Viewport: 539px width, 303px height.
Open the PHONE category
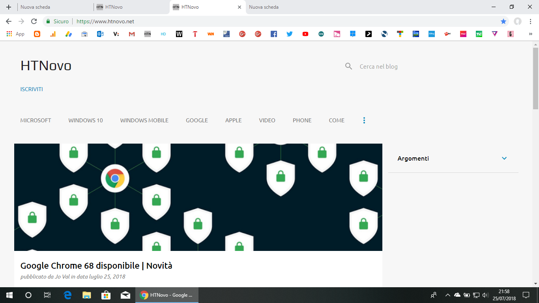(x=302, y=120)
